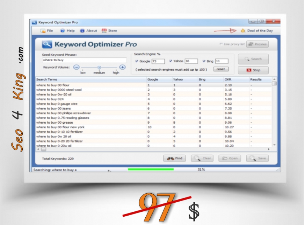Open the Help menu
Screen dimensions: 304x225
click(67, 31)
